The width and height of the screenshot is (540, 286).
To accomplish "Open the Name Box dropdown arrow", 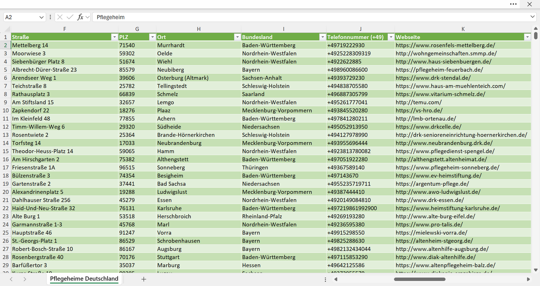I will coord(41,17).
